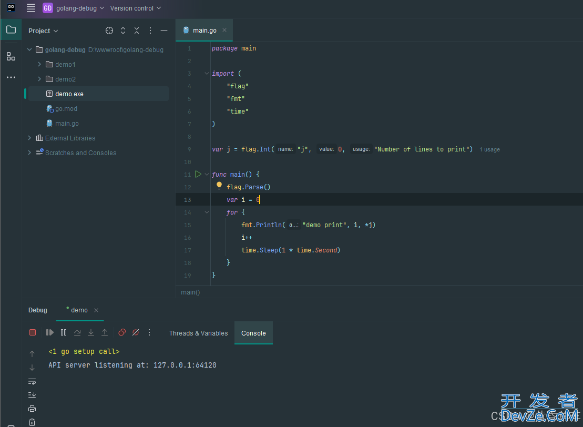This screenshot has height=427, width=583.
Task: Click API server listening console line
Action: point(132,365)
